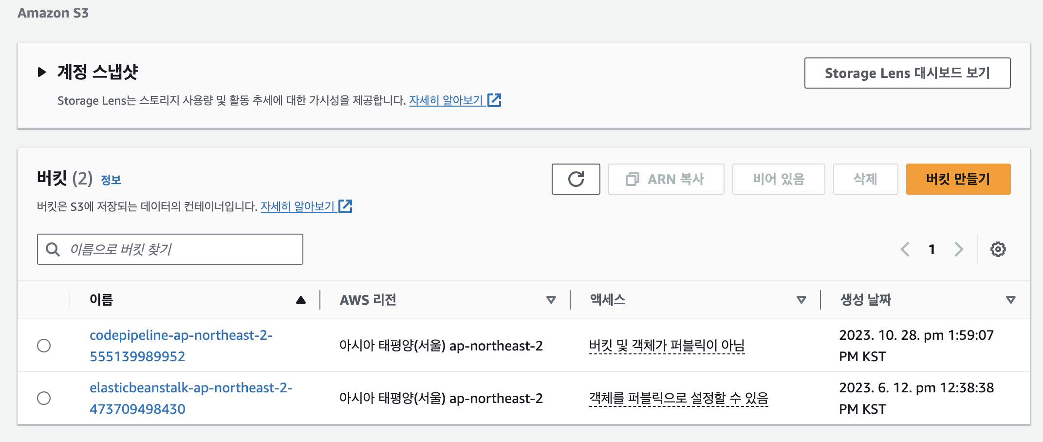Viewport: 1043px width, 442px height.
Task: Click the ARN 복사 copy icon
Action: pyautogui.click(x=633, y=179)
